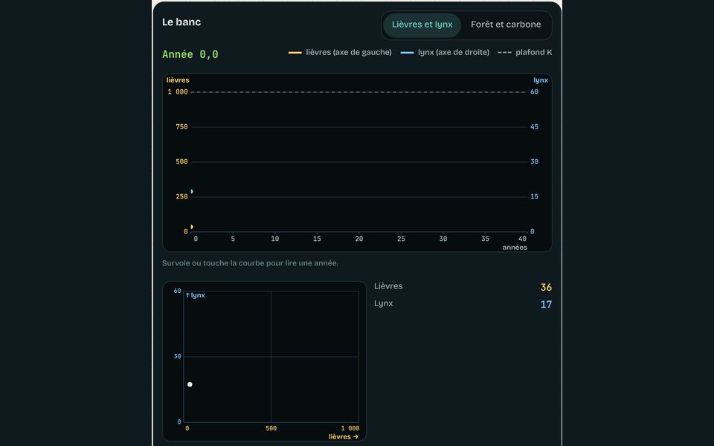
Task: Click the "Lièvres" row label beside the phase plot
Action: pyautogui.click(x=388, y=286)
